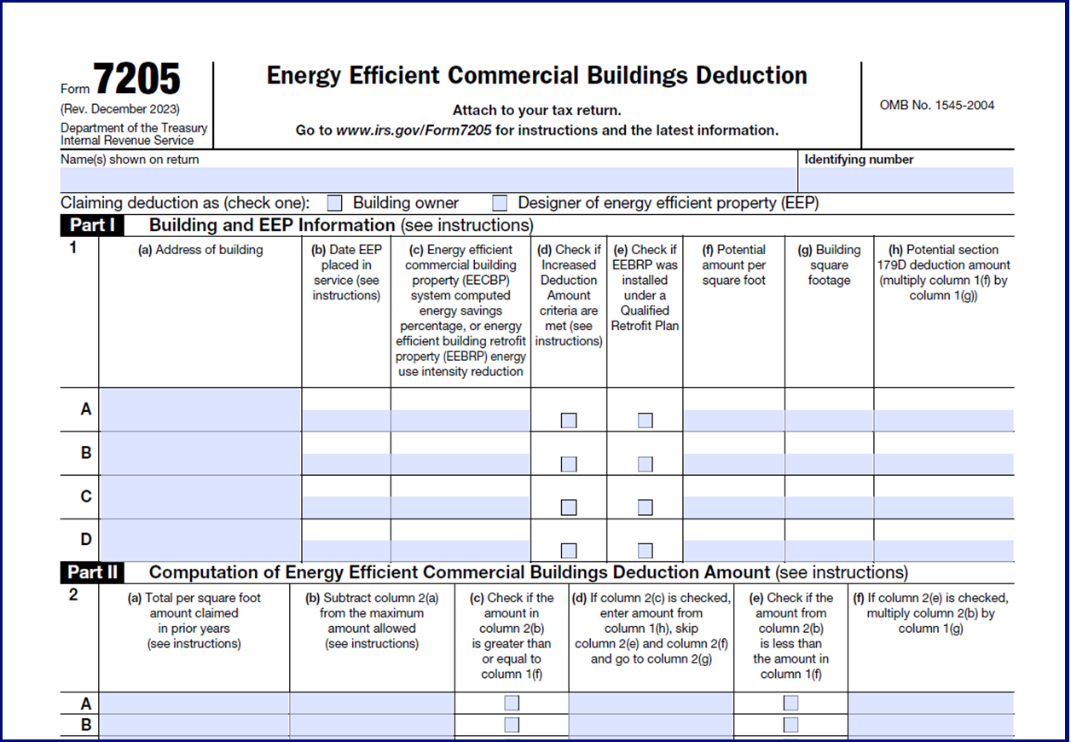The height and width of the screenshot is (742, 1071).
Task: Click Potential amount per square foot row A
Action: 733,420
